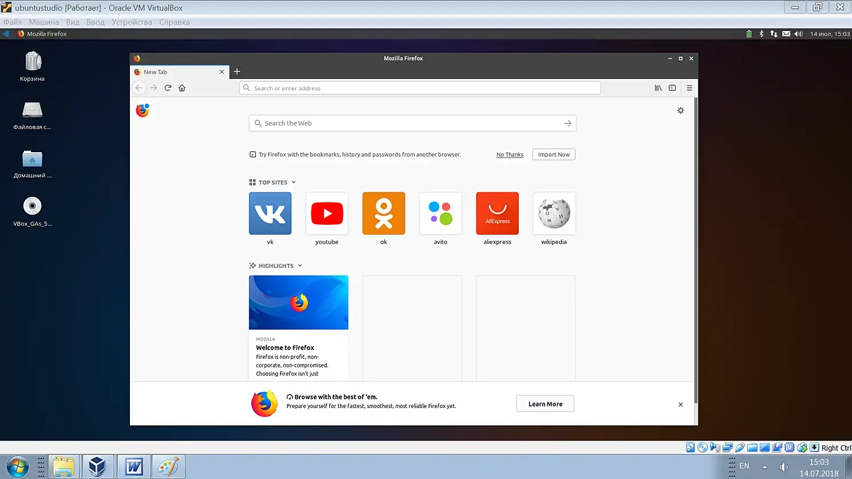This screenshot has height=479, width=852.
Task: Click the Mozilla Firefox item in guest panel
Action: [x=42, y=34]
